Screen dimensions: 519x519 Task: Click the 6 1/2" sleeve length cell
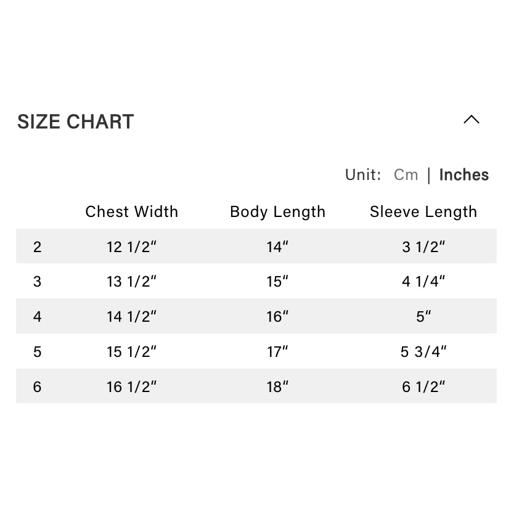(423, 387)
